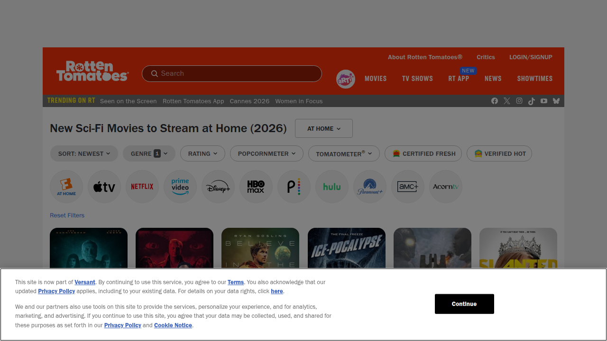Open trending Cannes 2026 link
The width and height of the screenshot is (607, 341).
point(249,101)
